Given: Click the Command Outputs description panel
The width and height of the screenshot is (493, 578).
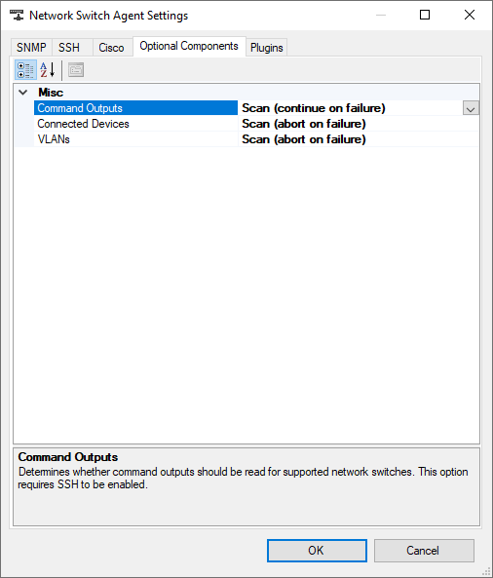Looking at the screenshot, I should coord(246,487).
